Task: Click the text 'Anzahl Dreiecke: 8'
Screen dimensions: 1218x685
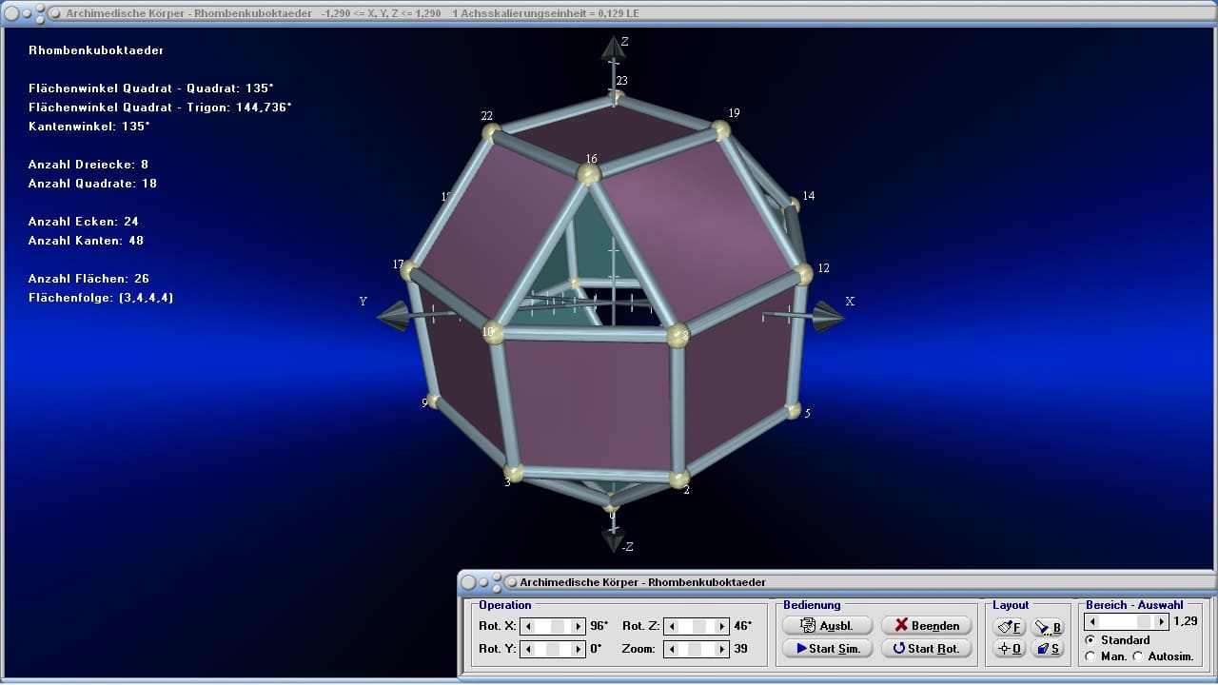Action: (x=88, y=165)
